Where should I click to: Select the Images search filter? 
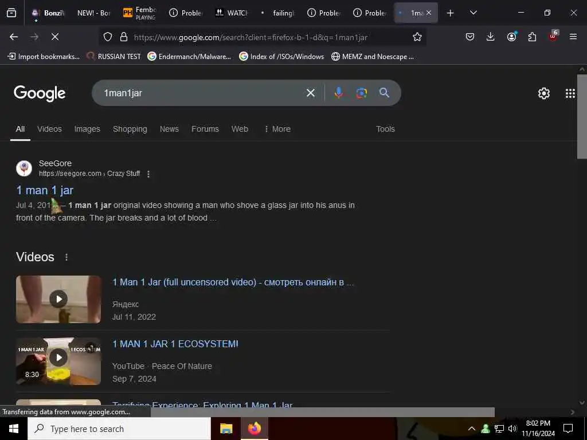pyautogui.click(x=87, y=129)
